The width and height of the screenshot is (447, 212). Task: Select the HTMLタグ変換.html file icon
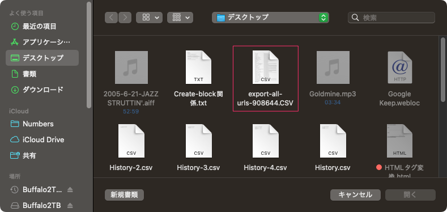tap(399, 141)
